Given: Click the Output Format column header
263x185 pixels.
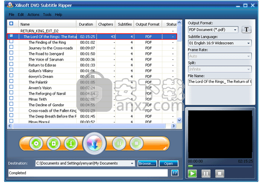Looking at the screenshot, I should tap(148, 24).
